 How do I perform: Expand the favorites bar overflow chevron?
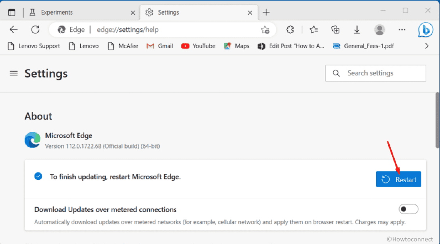tap(426, 46)
